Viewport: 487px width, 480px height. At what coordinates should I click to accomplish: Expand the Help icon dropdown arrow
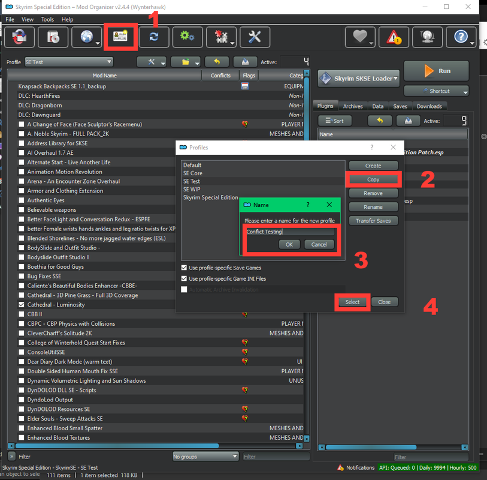pyautogui.click(x=472, y=43)
